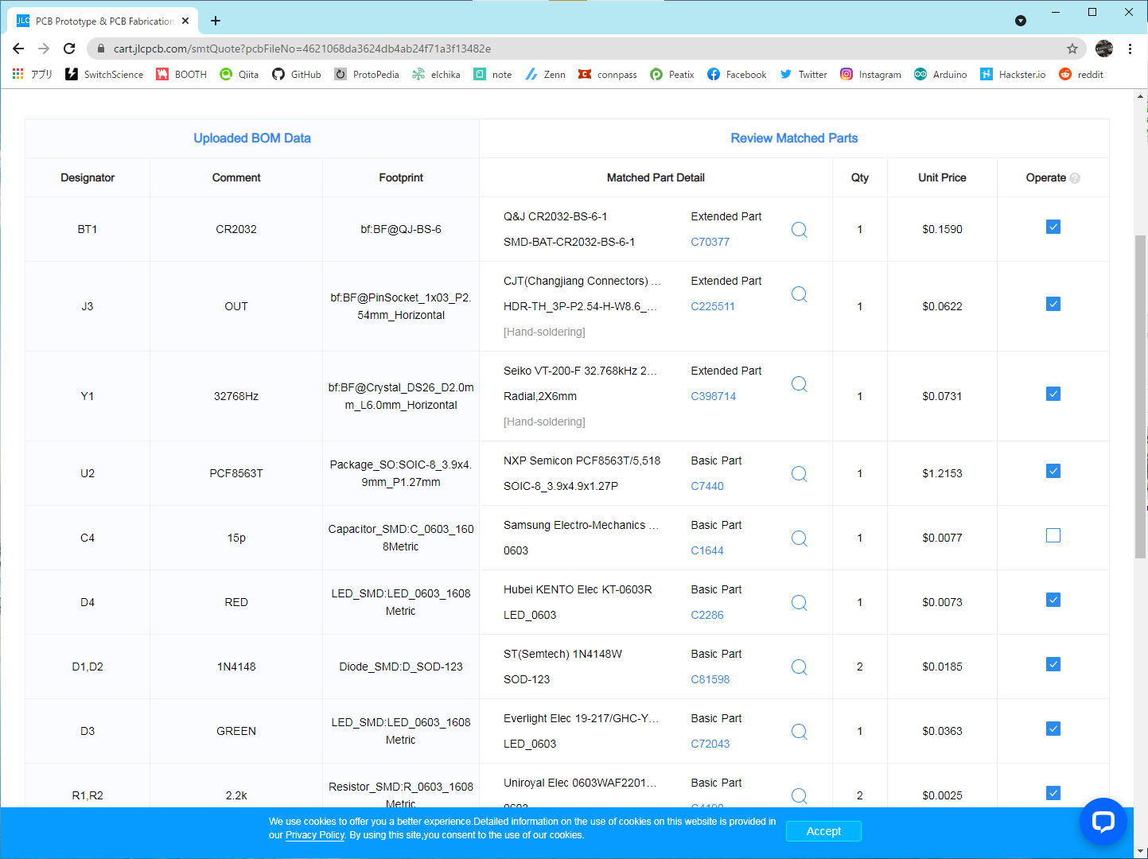Open the Zenn bookmark
1148x859 pixels.
[x=545, y=74]
